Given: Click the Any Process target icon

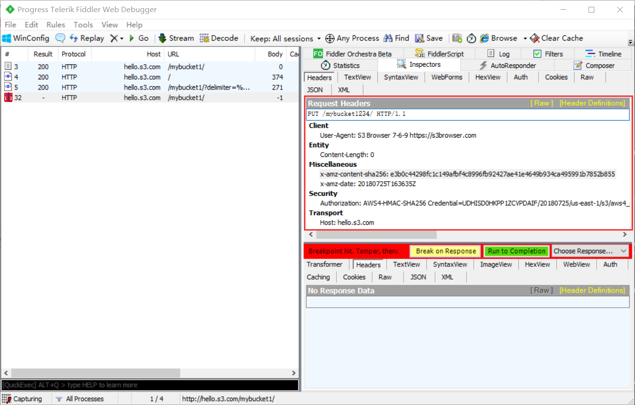Looking at the screenshot, I should pos(330,38).
